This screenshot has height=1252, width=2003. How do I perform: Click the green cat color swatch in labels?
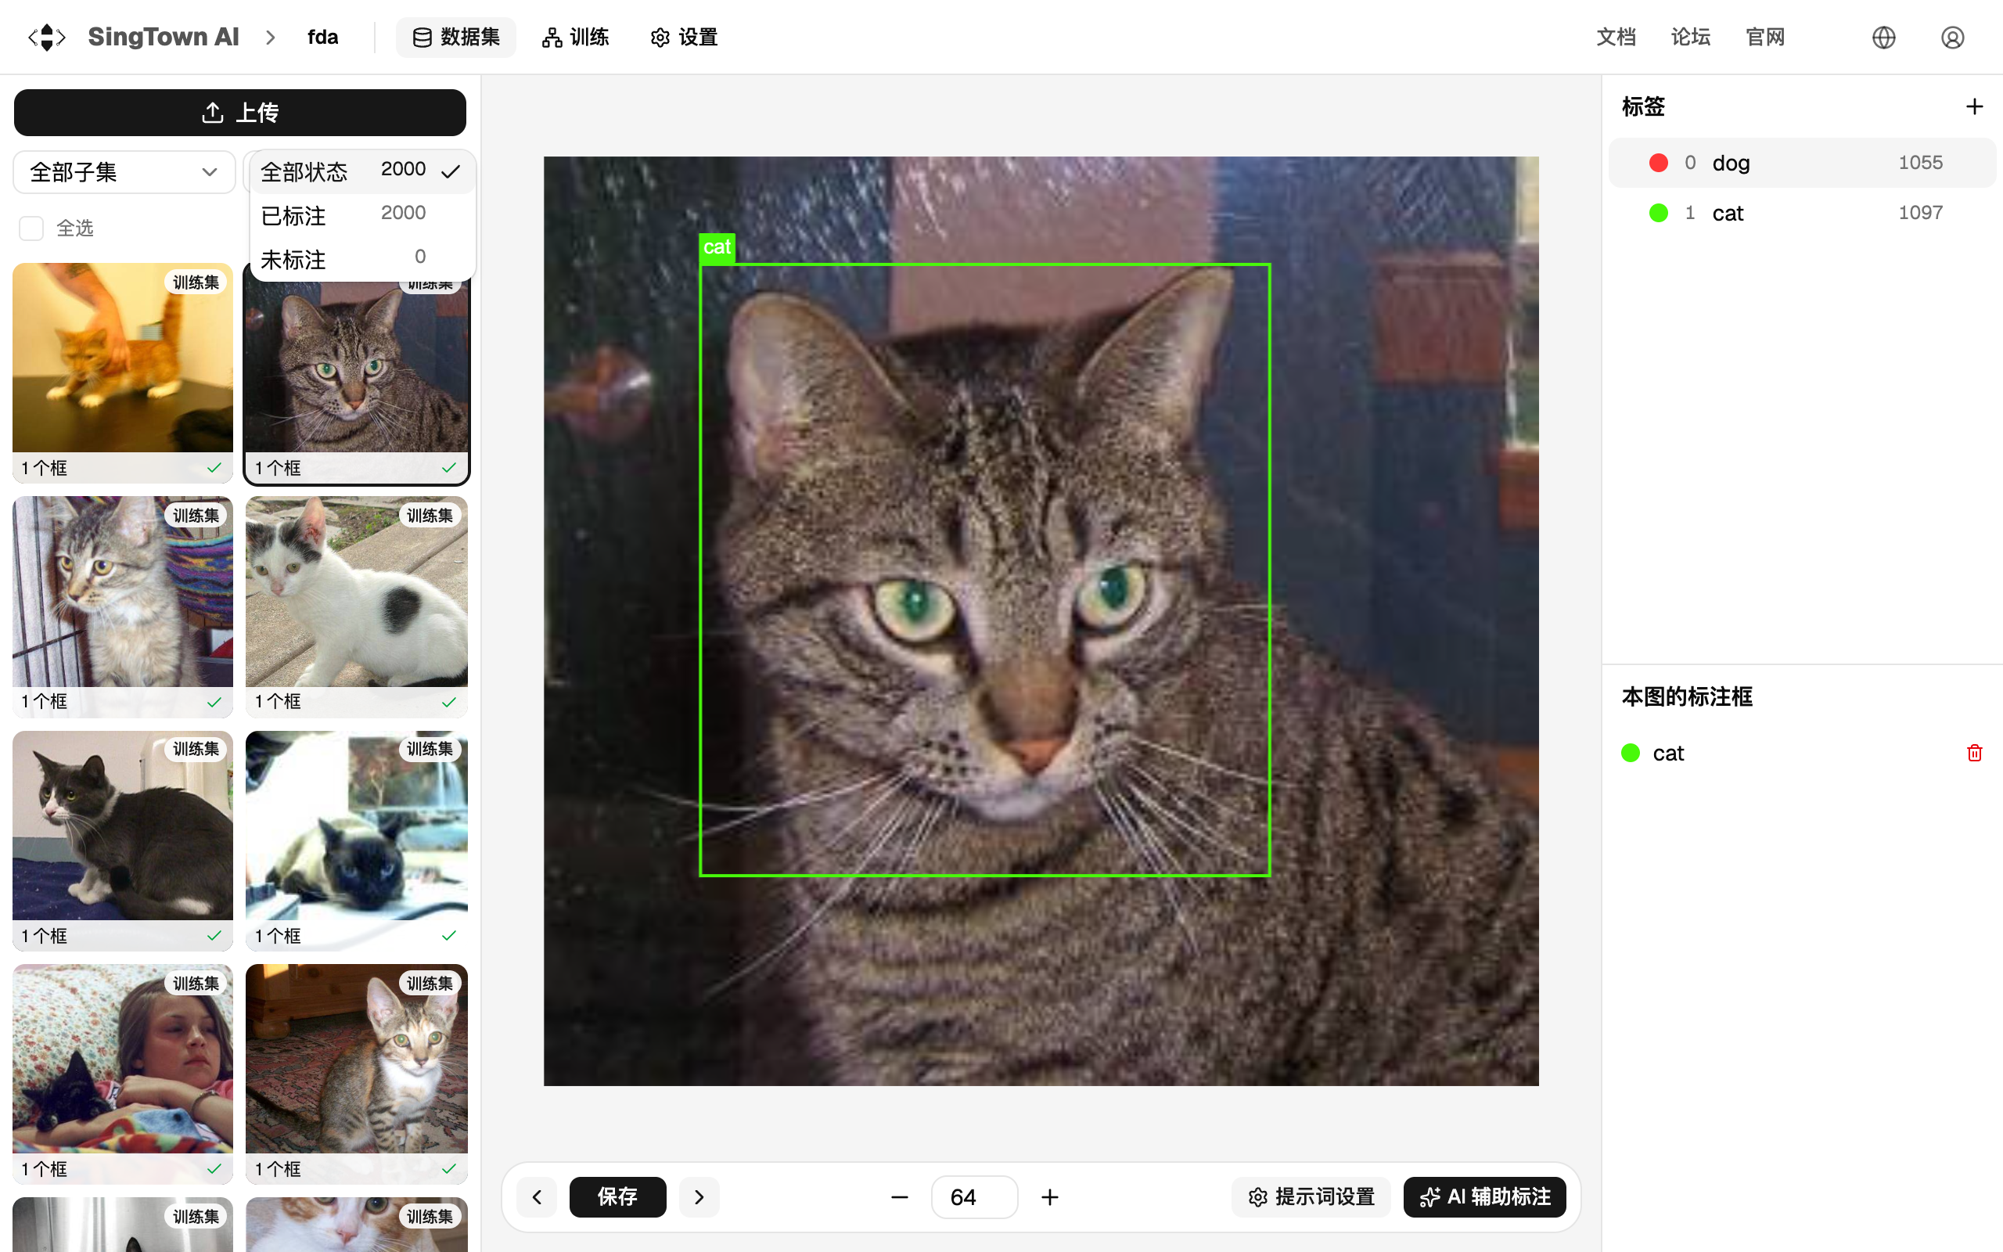1658,213
